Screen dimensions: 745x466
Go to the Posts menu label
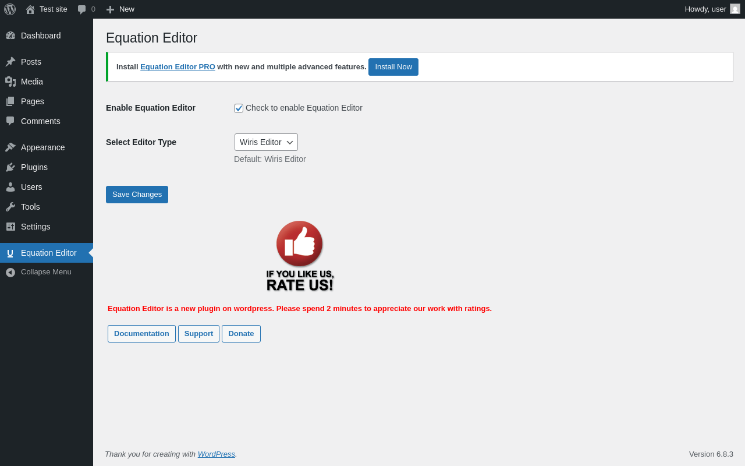pos(31,62)
